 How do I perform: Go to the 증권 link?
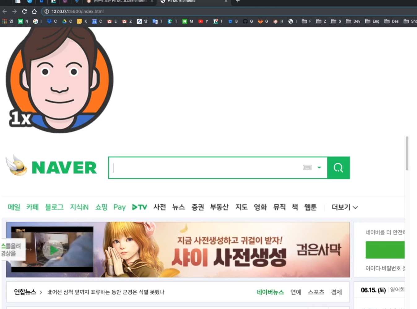click(198, 207)
